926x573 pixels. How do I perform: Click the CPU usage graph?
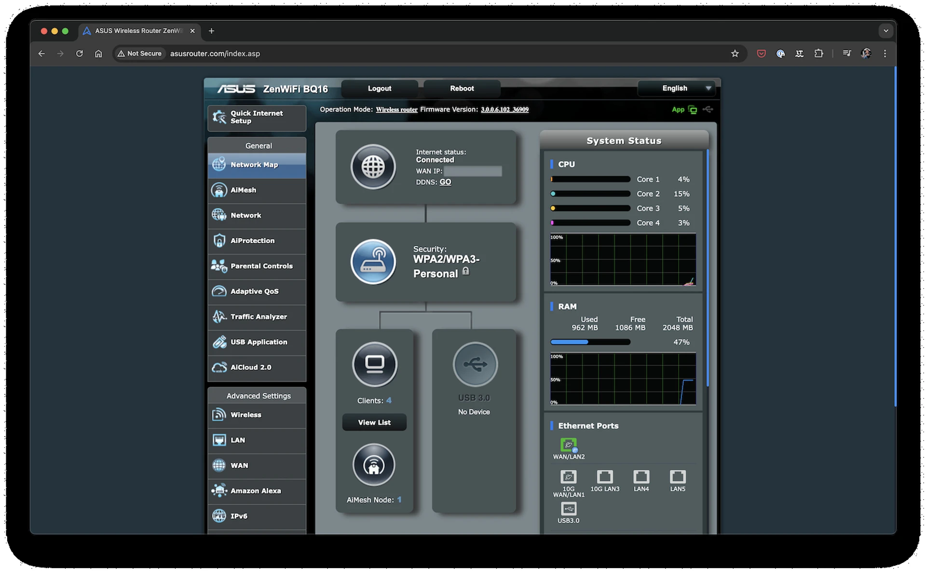(x=623, y=260)
